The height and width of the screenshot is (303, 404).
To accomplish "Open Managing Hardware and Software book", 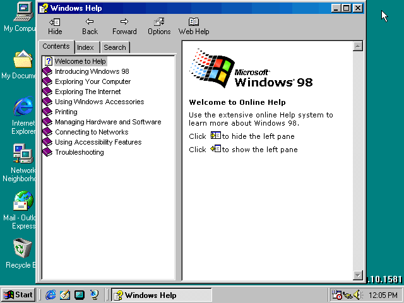I will pos(108,122).
